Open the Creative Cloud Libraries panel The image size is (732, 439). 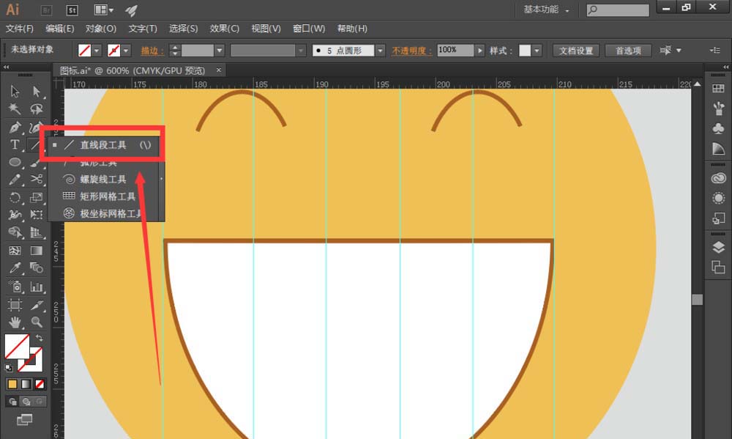[718, 178]
